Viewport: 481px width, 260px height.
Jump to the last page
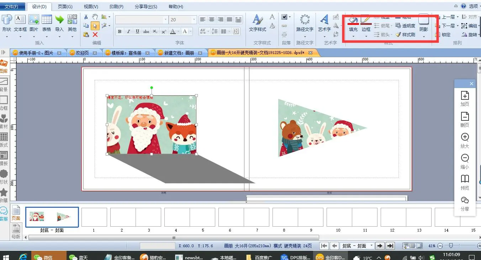coord(390,246)
